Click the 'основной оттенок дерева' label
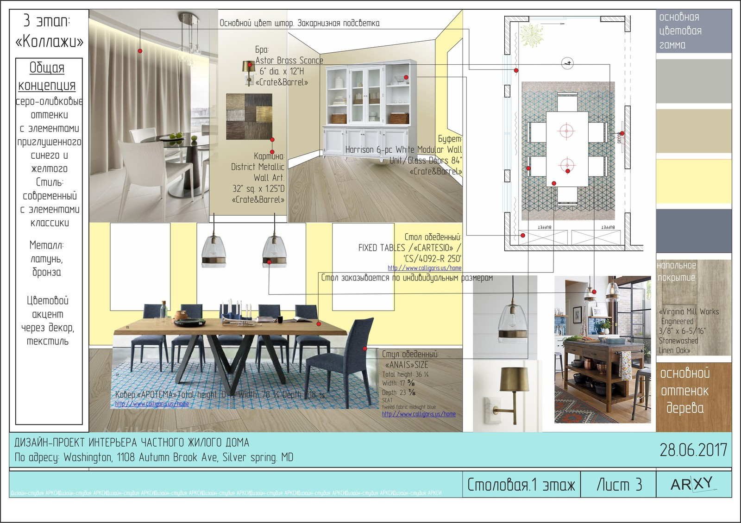Viewport: 741px width, 523px height. tap(685, 391)
